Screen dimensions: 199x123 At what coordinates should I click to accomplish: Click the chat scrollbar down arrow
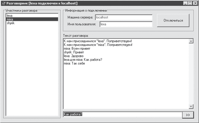(x=191, y=106)
